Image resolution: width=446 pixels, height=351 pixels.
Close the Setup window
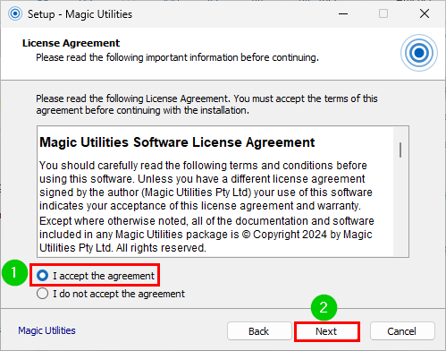pos(425,13)
